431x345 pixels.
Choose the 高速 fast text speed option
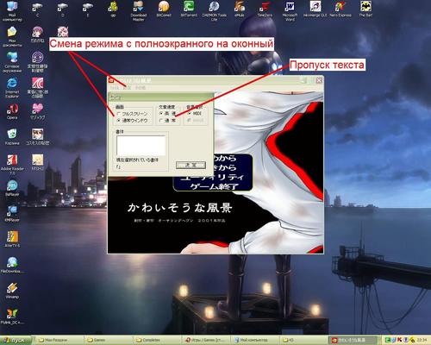pos(167,114)
